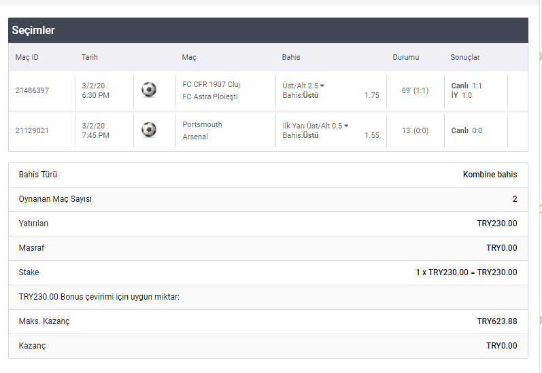The height and width of the screenshot is (373, 542).
Task: Click FC Astra Ploiești team name
Action: point(210,96)
